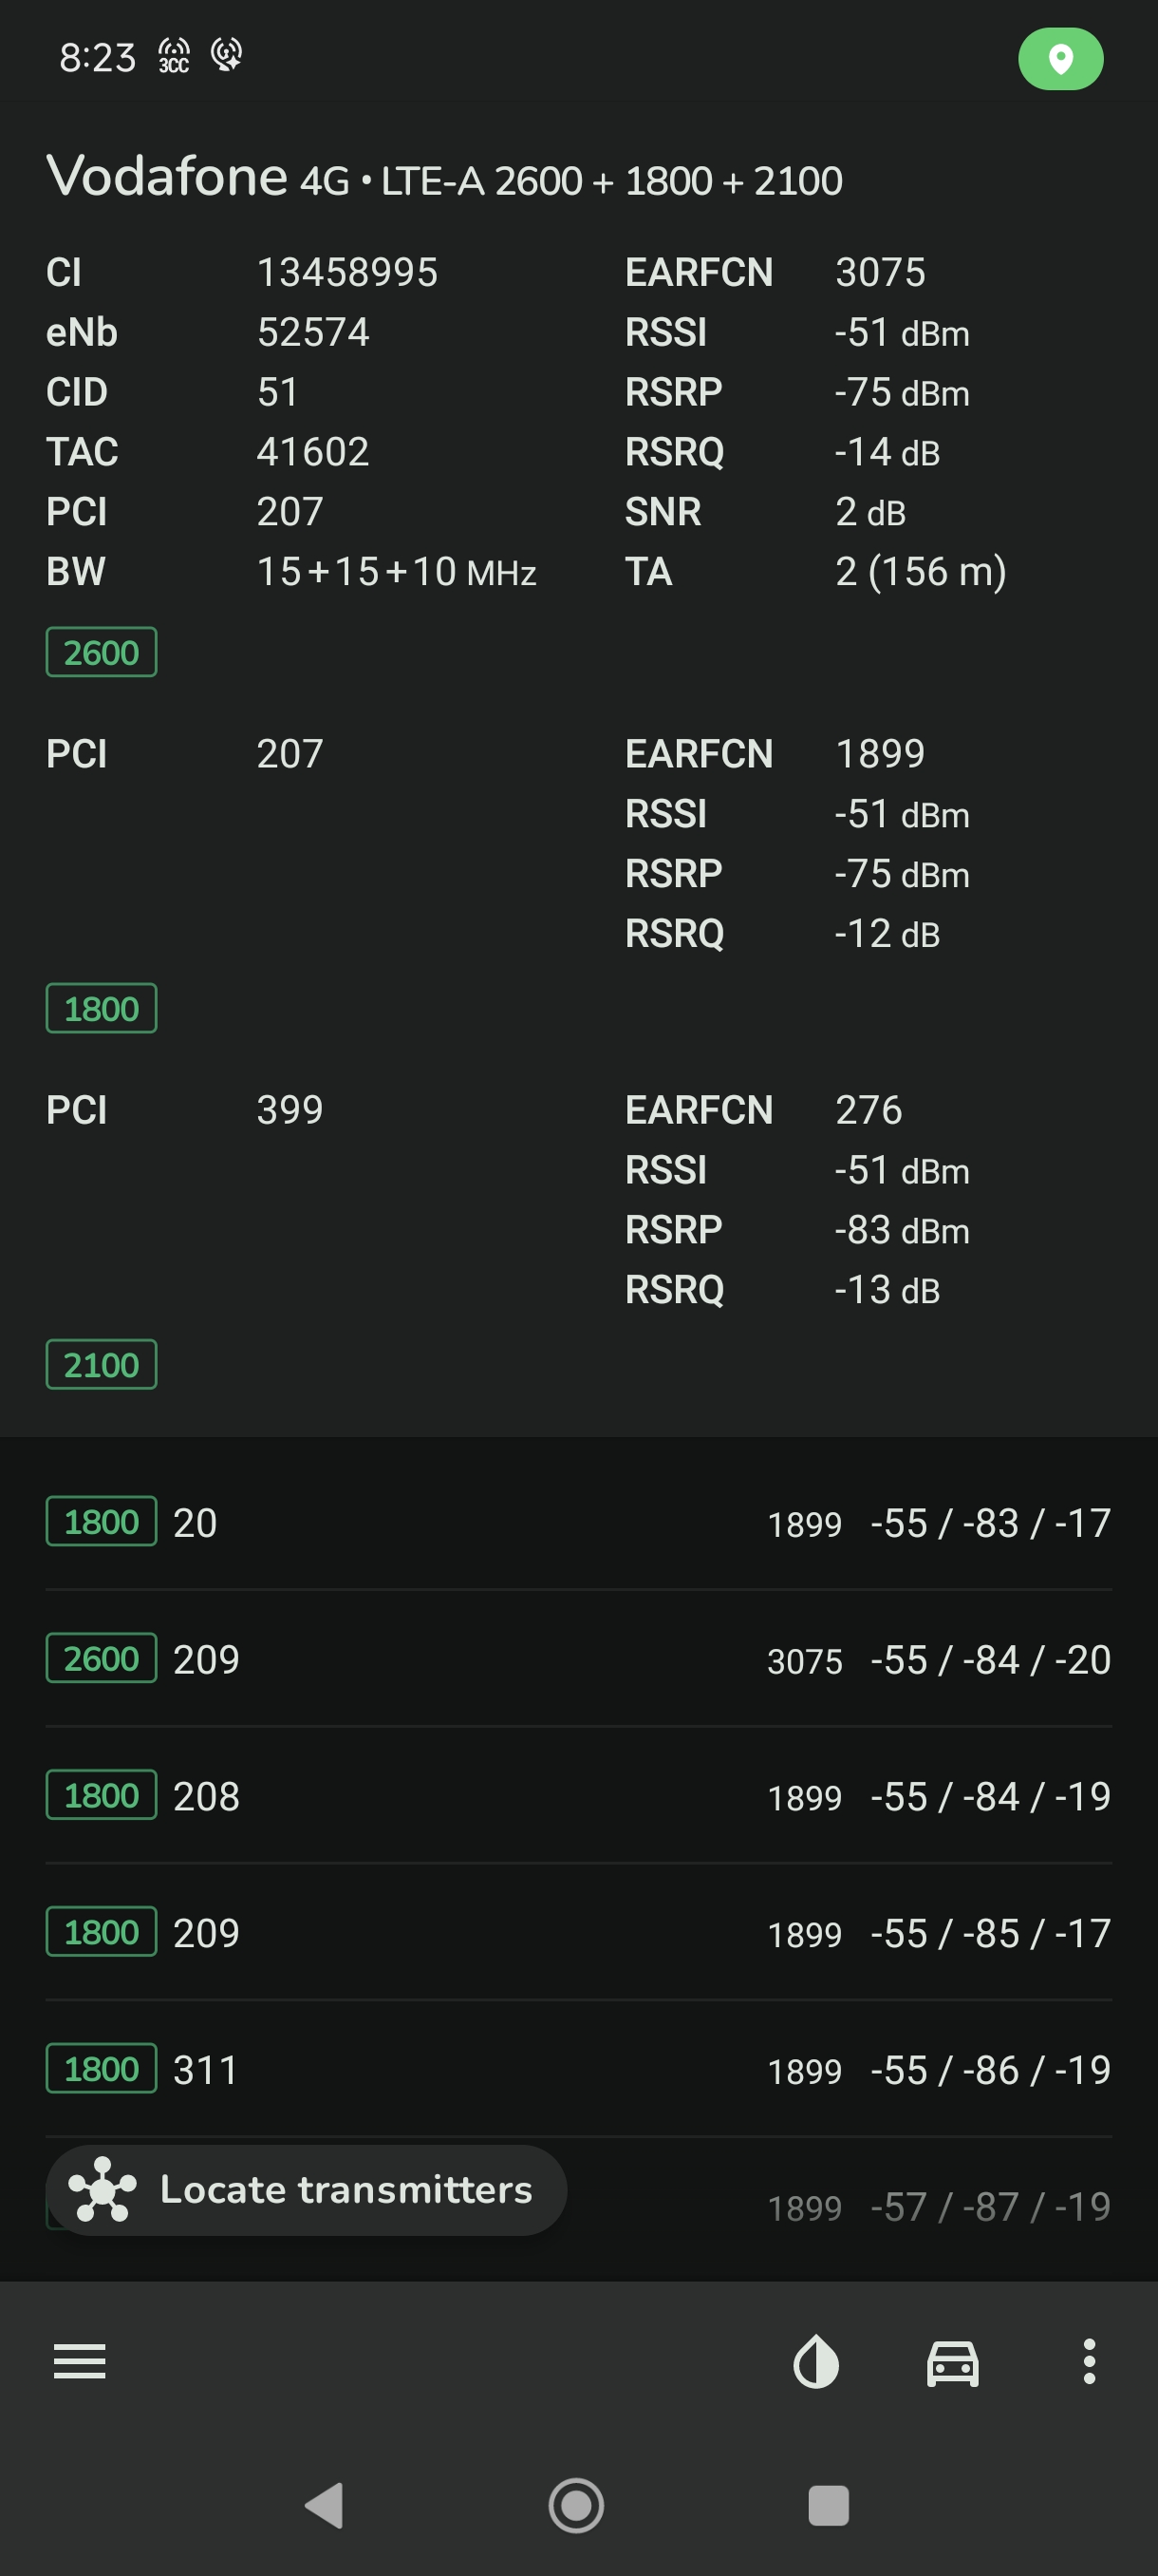This screenshot has width=1158, height=2576.
Task: Tap the eNb value 52574
Action: [312, 332]
